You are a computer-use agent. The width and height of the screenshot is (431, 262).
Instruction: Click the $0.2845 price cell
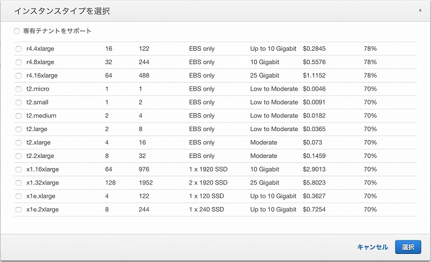[314, 49]
